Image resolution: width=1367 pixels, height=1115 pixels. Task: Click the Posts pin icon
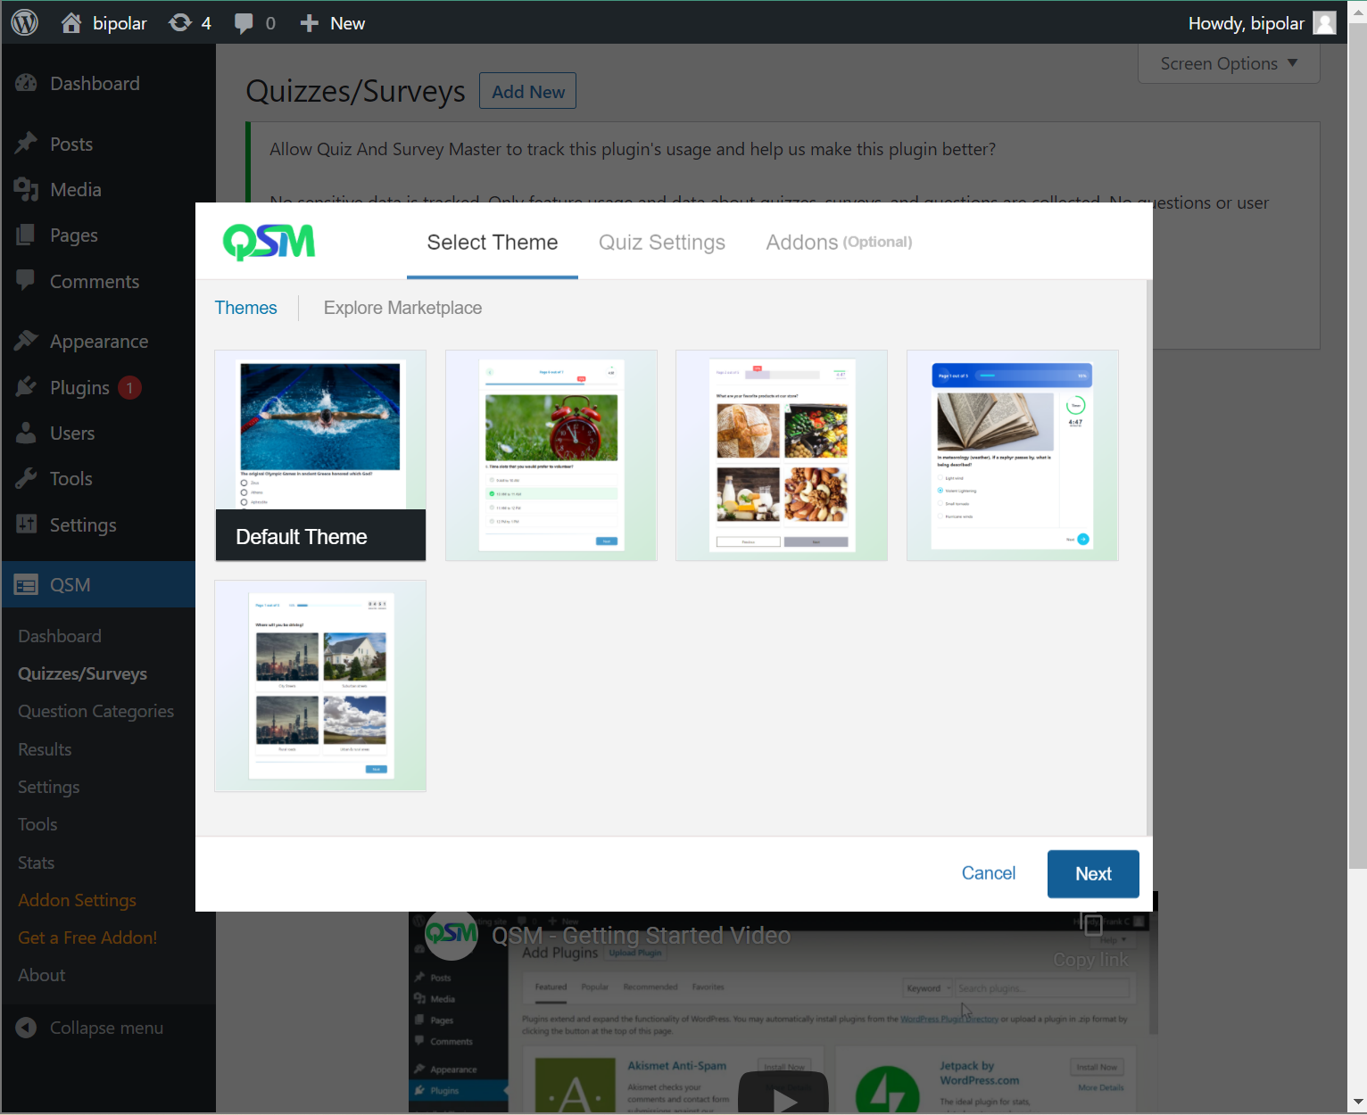click(27, 144)
